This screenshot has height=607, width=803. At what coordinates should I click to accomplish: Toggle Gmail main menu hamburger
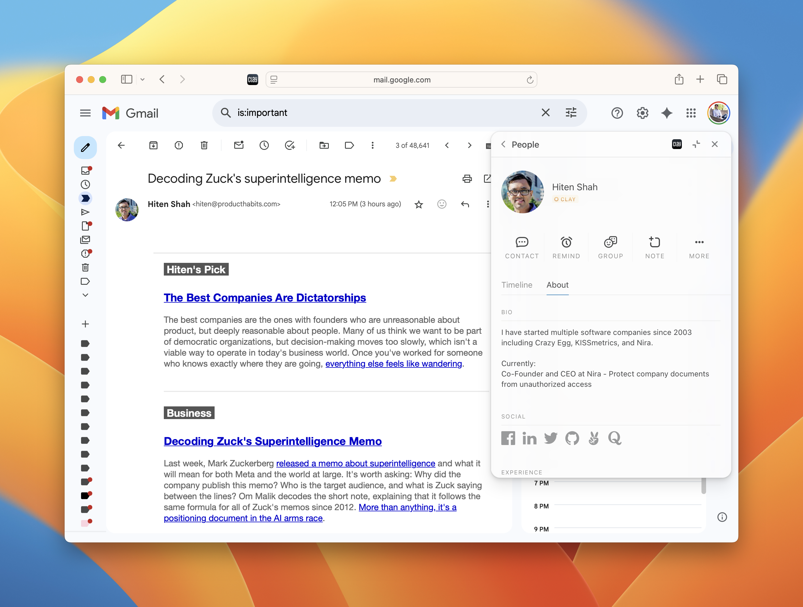coord(85,113)
